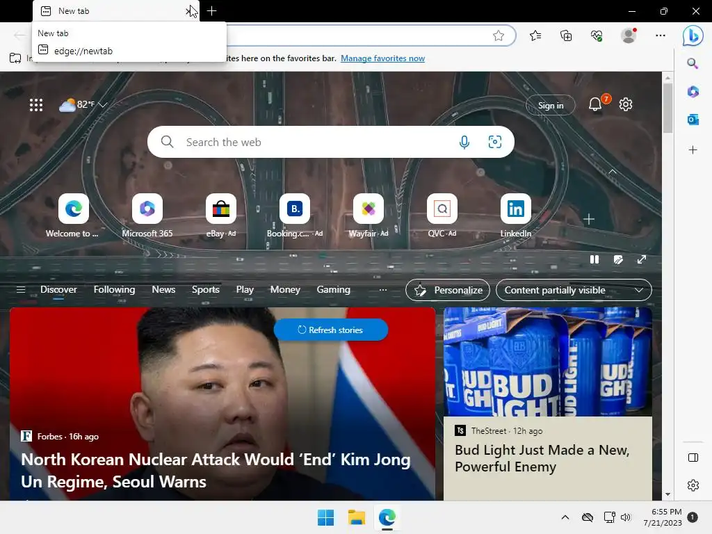The image size is (712, 534).
Task: Click the Sign in button
Action: (551, 106)
